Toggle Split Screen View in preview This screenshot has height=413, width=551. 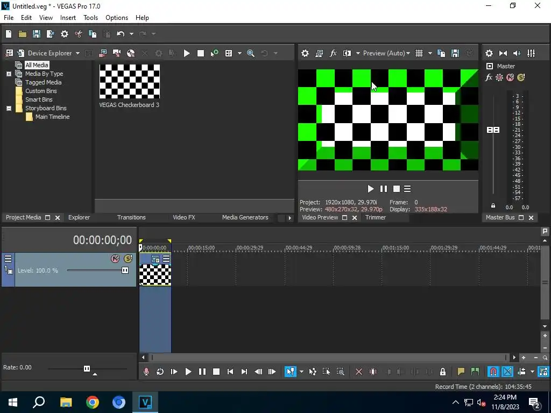pos(347,53)
